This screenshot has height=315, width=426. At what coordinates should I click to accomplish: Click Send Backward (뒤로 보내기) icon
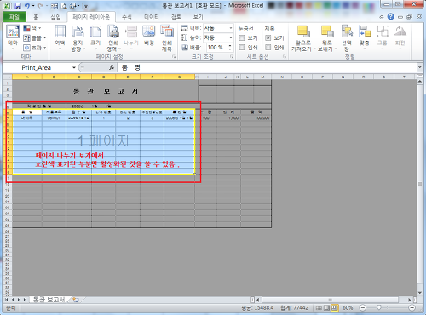click(x=327, y=31)
